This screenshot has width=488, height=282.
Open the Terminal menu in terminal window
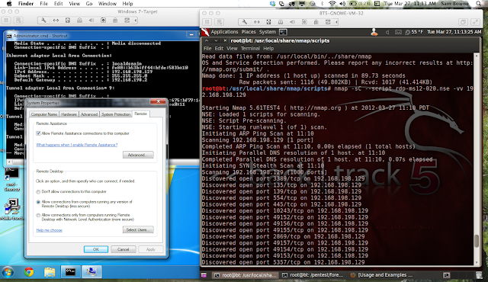tap(250, 49)
